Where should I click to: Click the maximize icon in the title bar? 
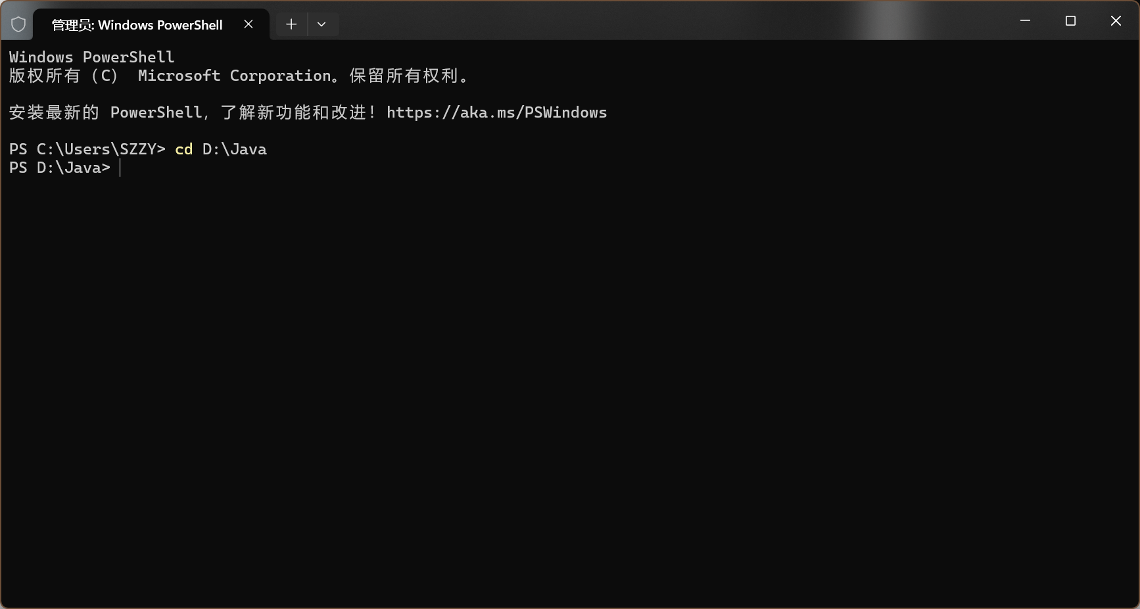(x=1070, y=20)
